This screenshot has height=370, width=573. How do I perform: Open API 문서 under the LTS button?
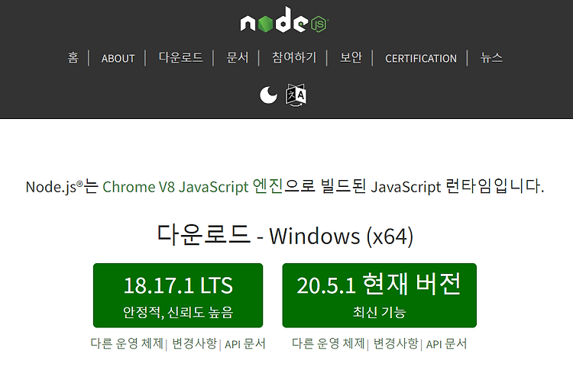(244, 344)
